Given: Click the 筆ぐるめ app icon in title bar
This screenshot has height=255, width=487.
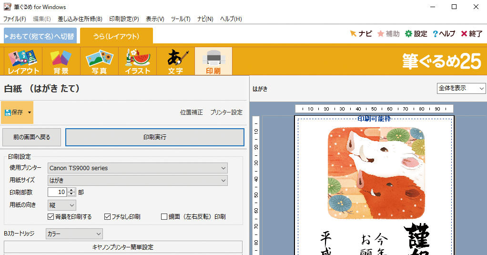Looking at the screenshot, I should (7, 7).
